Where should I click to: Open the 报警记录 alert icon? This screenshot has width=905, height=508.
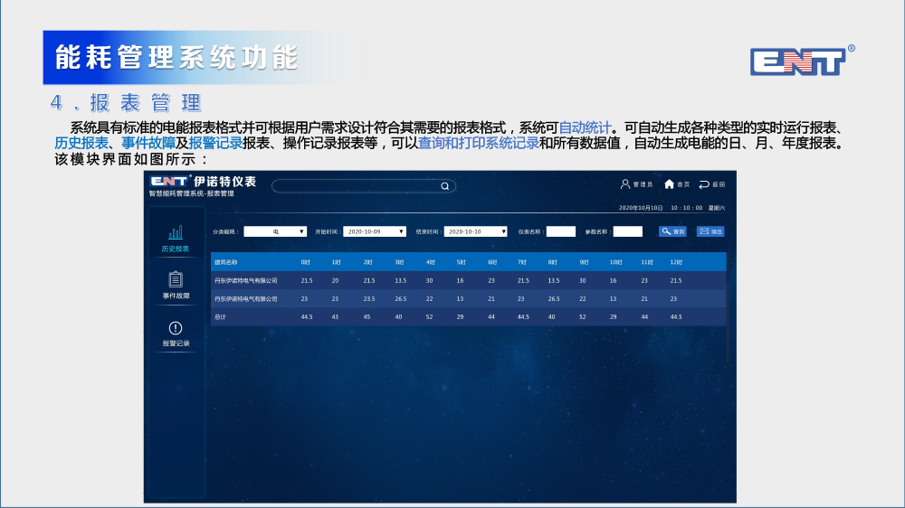point(176,328)
